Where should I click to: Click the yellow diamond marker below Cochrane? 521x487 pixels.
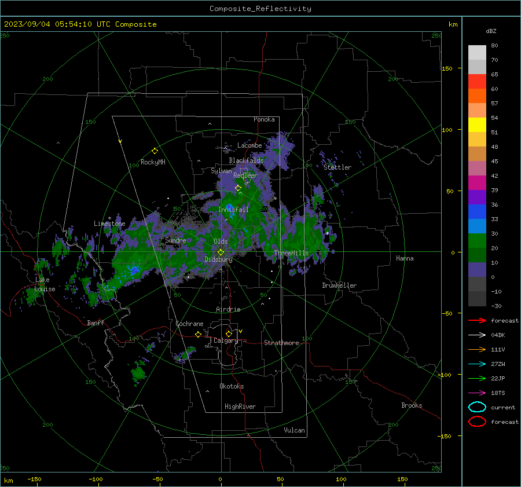point(198,335)
